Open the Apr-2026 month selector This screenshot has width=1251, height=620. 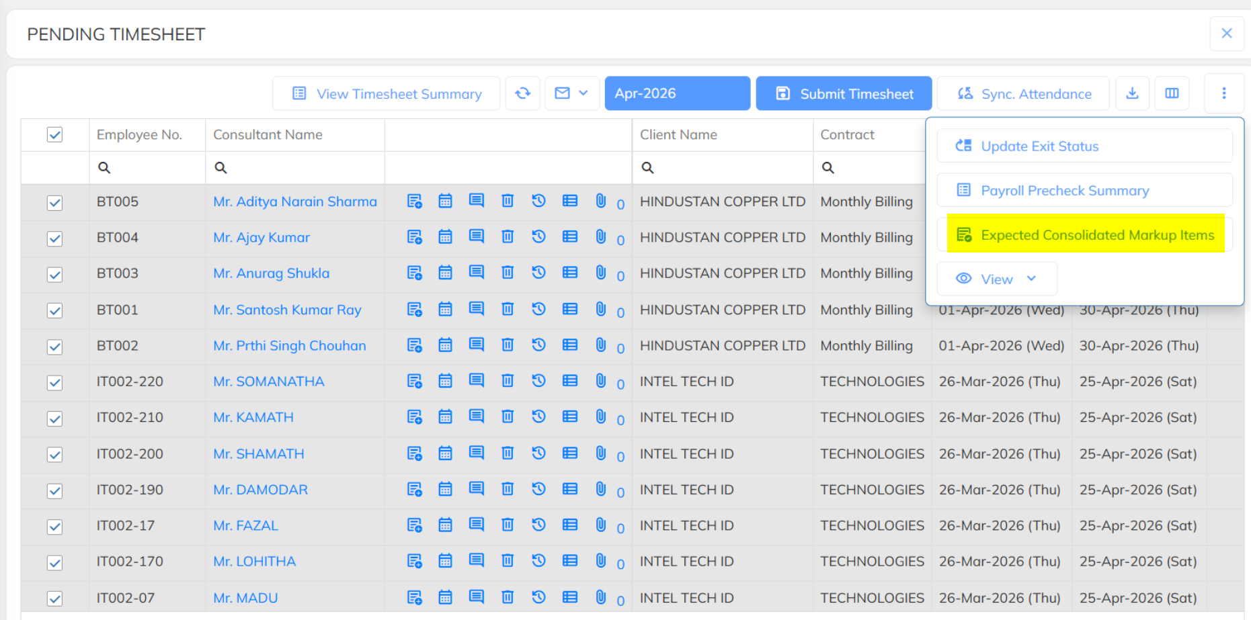[x=678, y=93]
